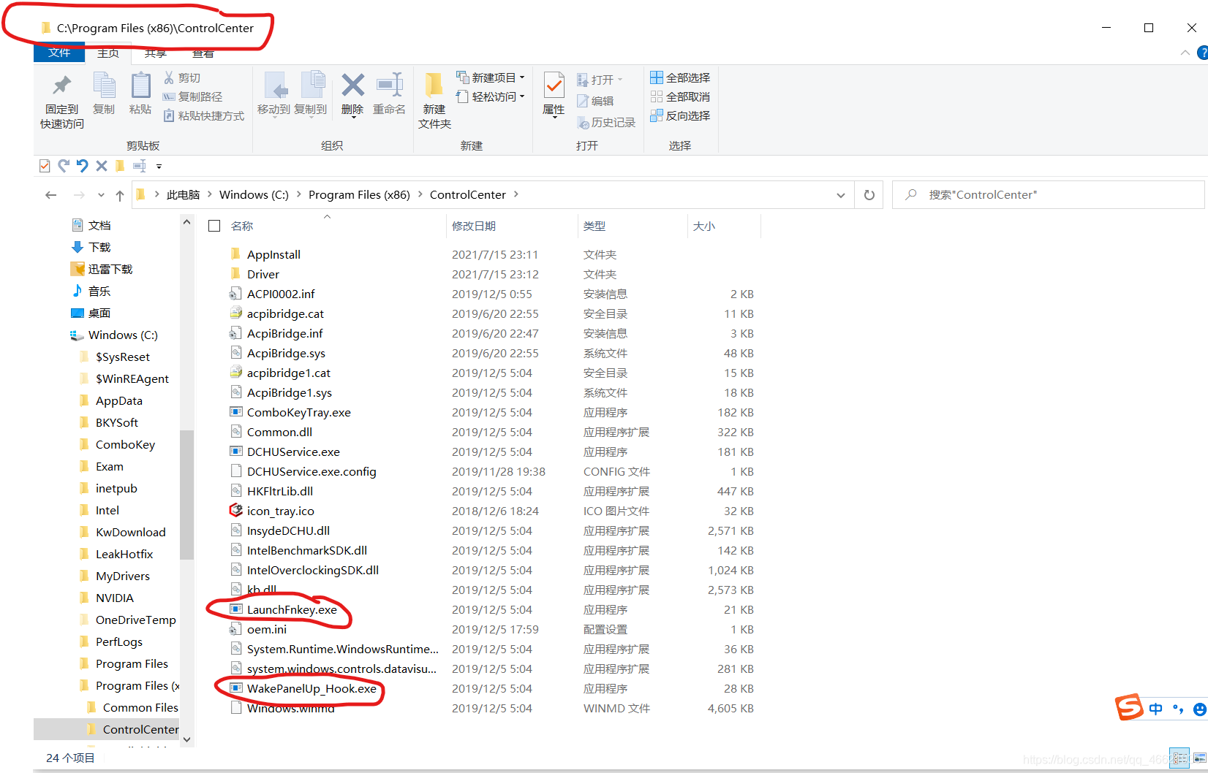Click the Move to (移动到) icon
The width and height of the screenshot is (1208, 773).
[275, 85]
